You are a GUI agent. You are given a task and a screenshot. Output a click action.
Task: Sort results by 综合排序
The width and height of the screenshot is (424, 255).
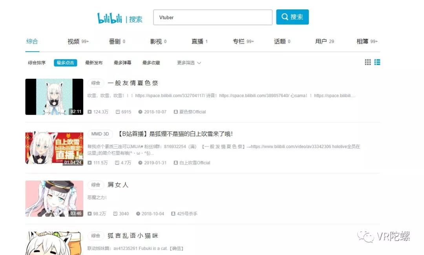tap(37, 63)
